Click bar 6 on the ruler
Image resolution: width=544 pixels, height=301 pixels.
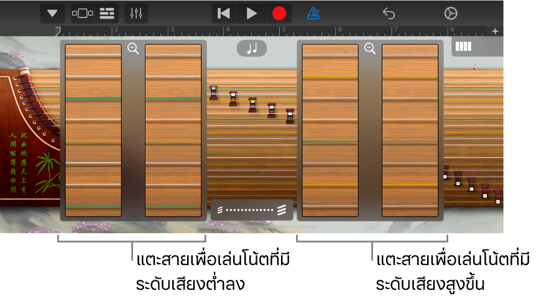340,30
